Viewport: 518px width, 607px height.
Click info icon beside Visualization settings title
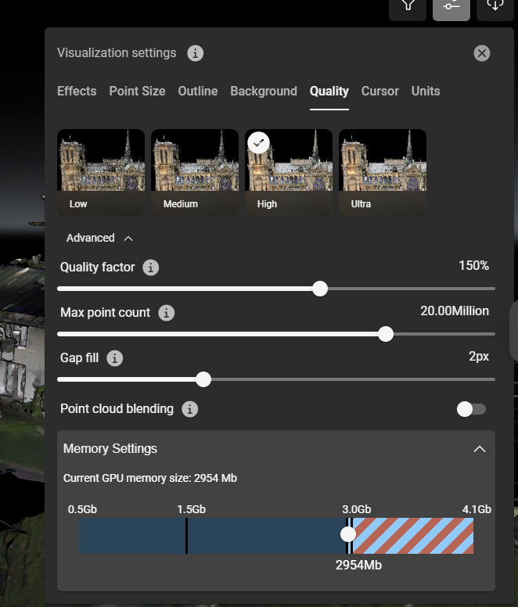(196, 53)
